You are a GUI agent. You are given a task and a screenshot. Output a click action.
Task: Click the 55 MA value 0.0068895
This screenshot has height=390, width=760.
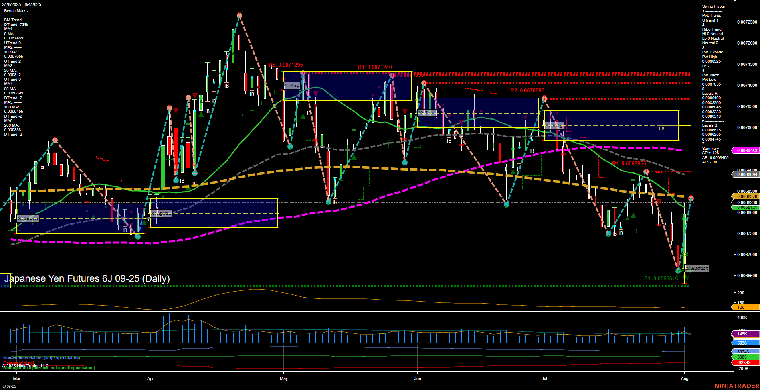pyautogui.click(x=14, y=93)
